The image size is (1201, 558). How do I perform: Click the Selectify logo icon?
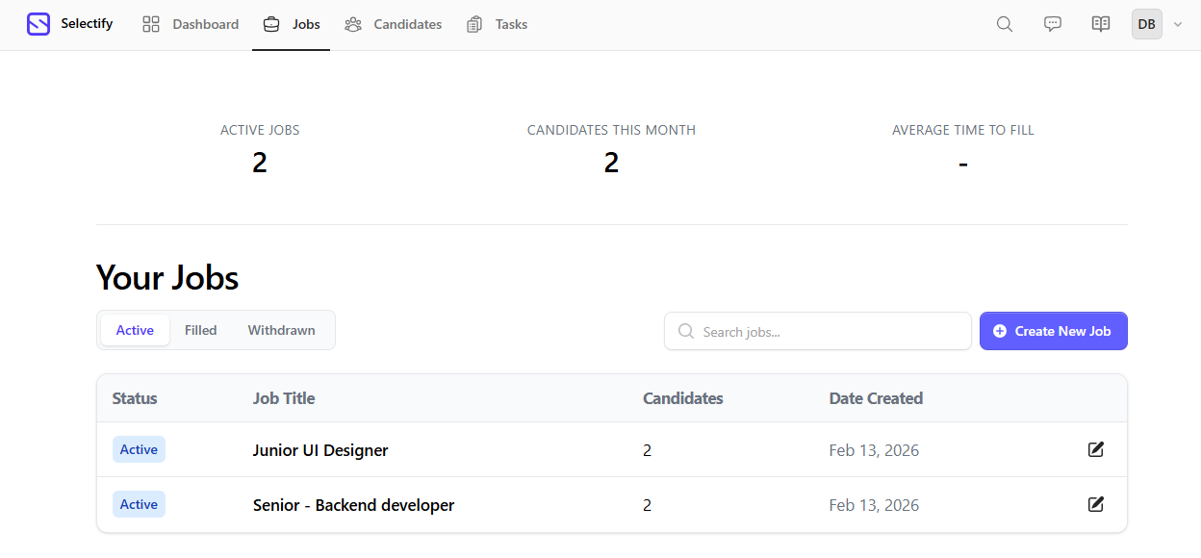38,24
